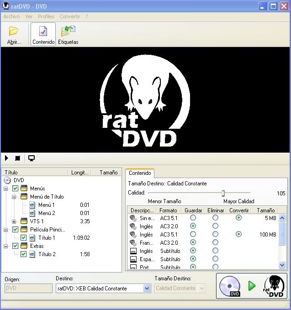The height and width of the screenshot is (310, 291).
Task: Uncheck the Título 1 checkbox
Action: [x=24, y=238]
